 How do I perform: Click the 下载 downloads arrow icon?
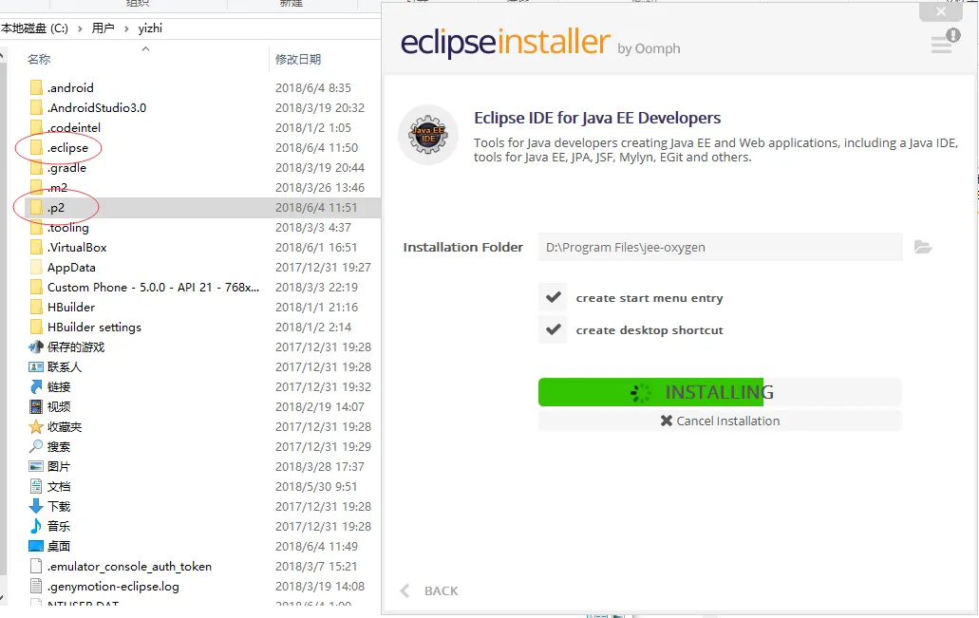click(36, 506)
